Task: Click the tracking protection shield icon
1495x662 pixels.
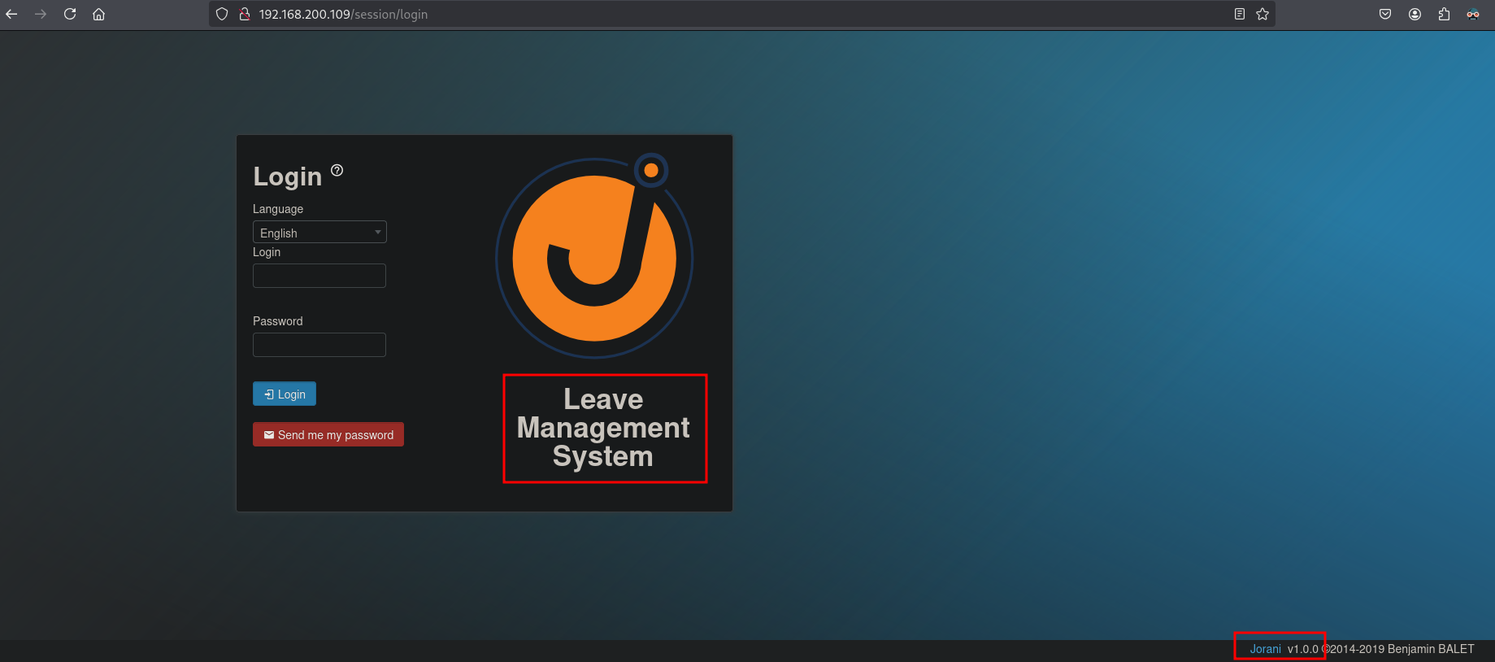Action: 222,14
